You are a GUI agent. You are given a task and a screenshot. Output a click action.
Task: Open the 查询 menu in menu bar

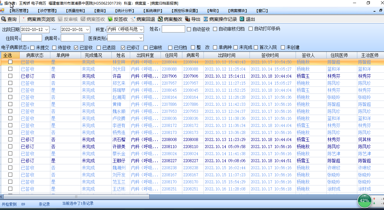100,10
